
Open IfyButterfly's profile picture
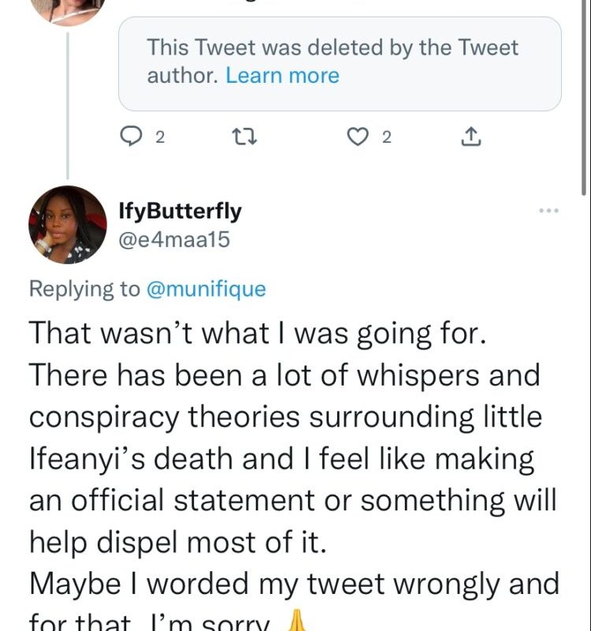tap(67, 225)
